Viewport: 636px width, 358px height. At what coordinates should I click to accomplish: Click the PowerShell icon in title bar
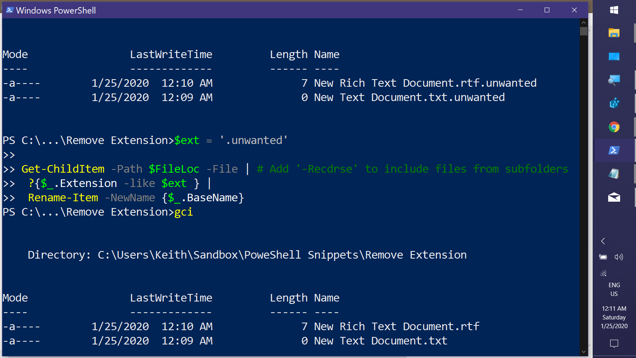10,10
